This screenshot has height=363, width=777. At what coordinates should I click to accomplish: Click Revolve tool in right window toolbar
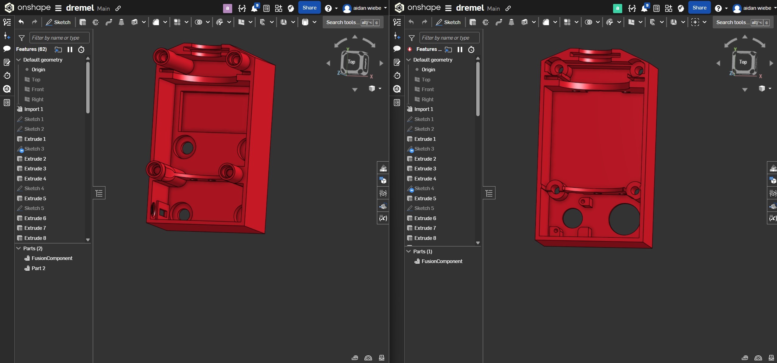tap(486, 22)
